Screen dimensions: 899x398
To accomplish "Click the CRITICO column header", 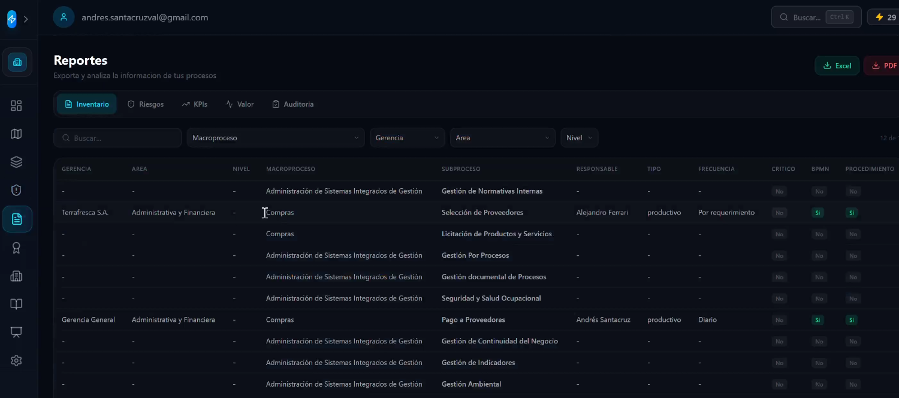I will pyautogui.click(x=783, y=169).
